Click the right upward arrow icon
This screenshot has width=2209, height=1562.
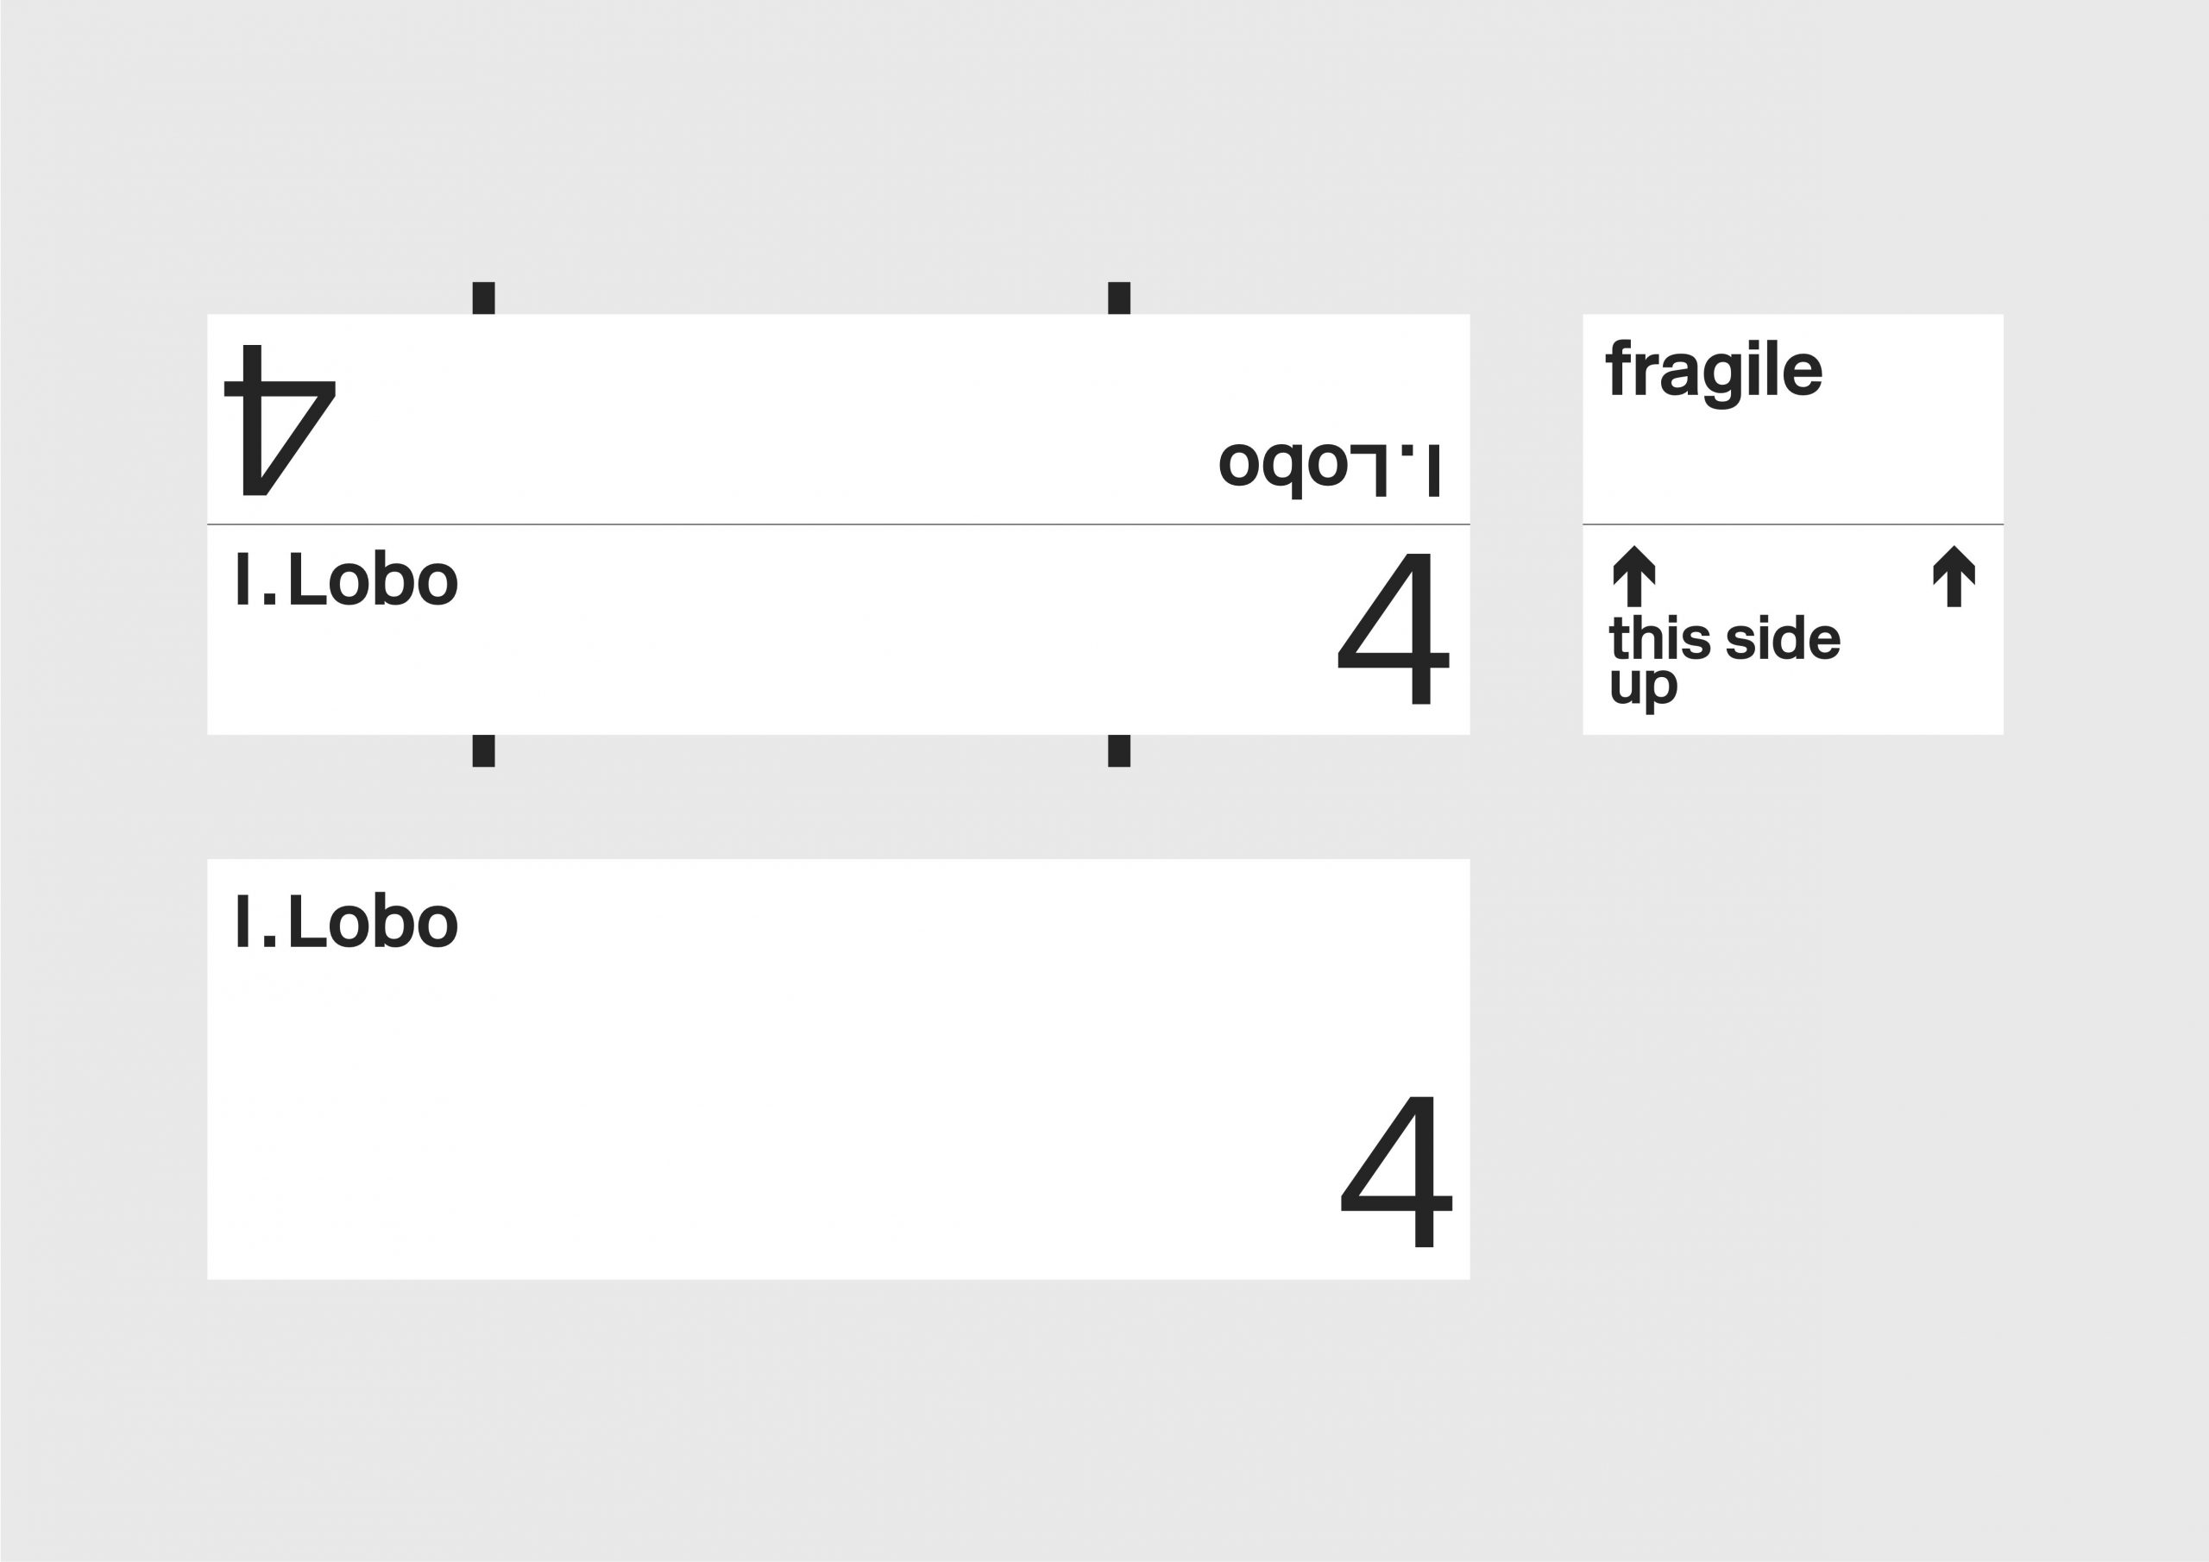pos(1954,576)
